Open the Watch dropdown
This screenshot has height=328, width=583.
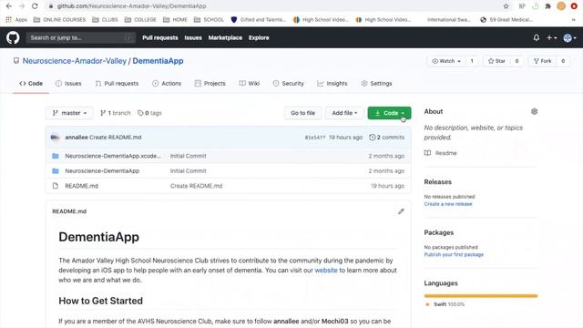446,61
